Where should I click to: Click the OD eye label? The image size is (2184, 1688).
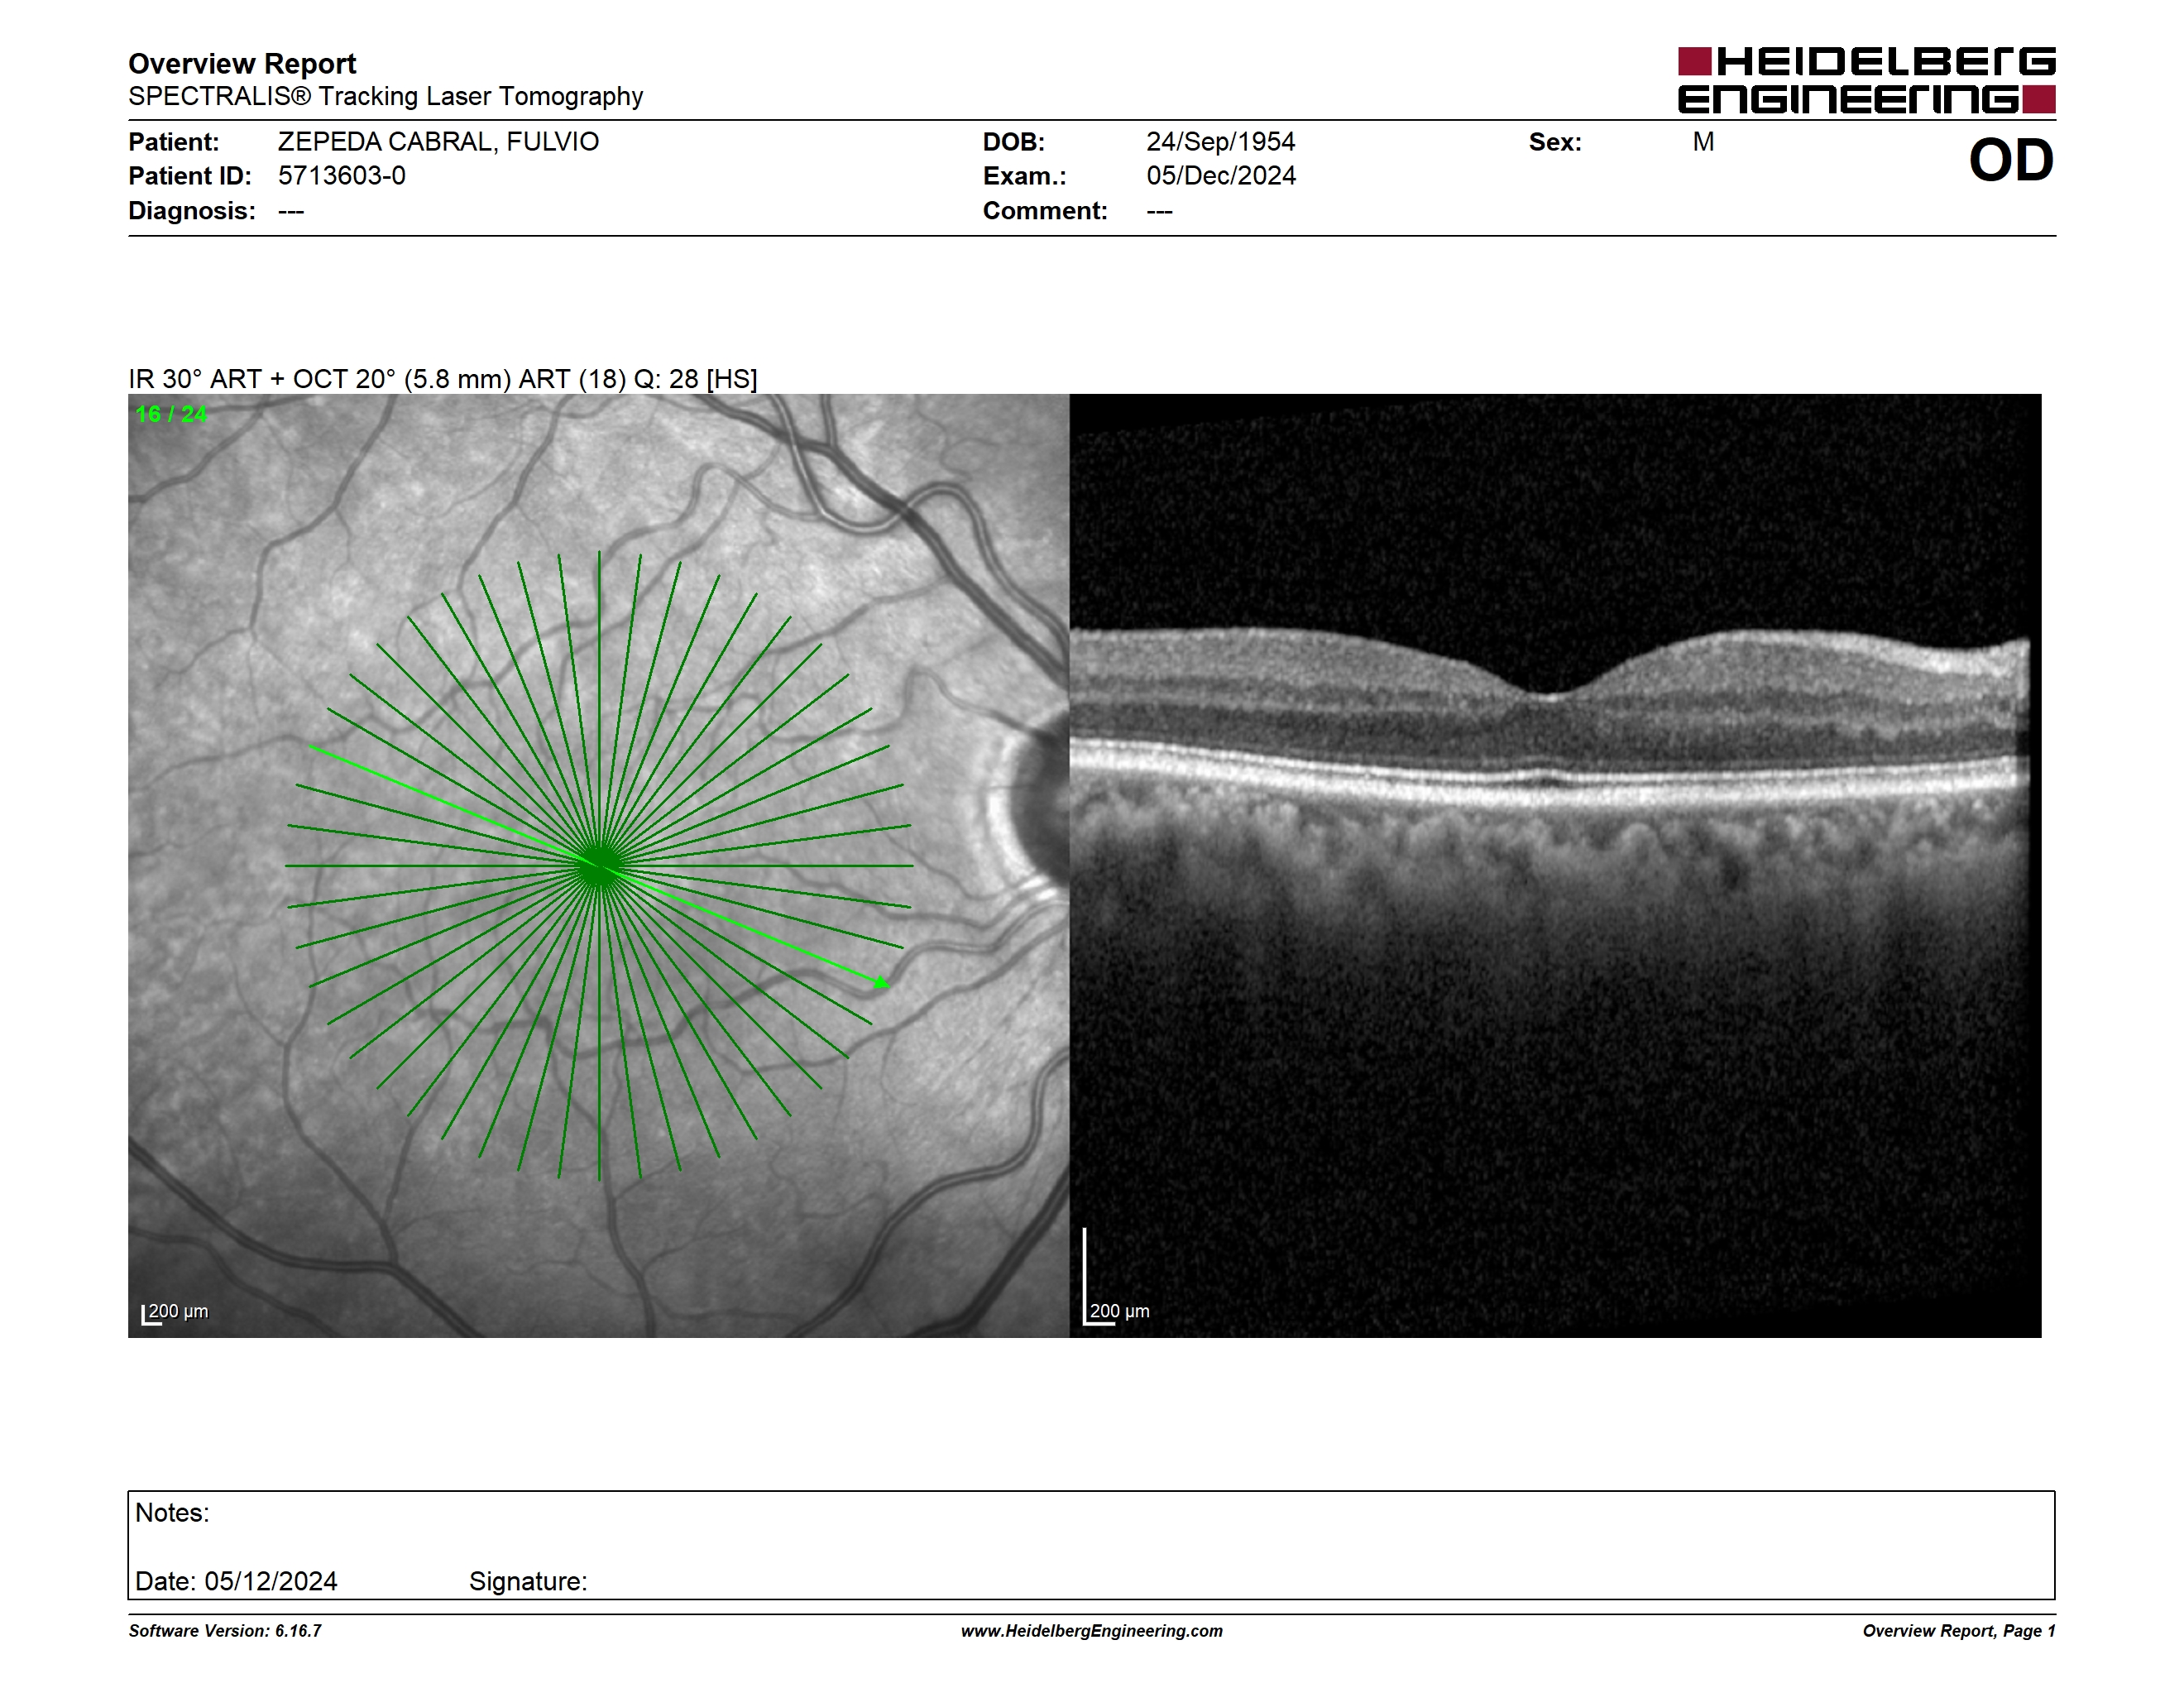2011,161
